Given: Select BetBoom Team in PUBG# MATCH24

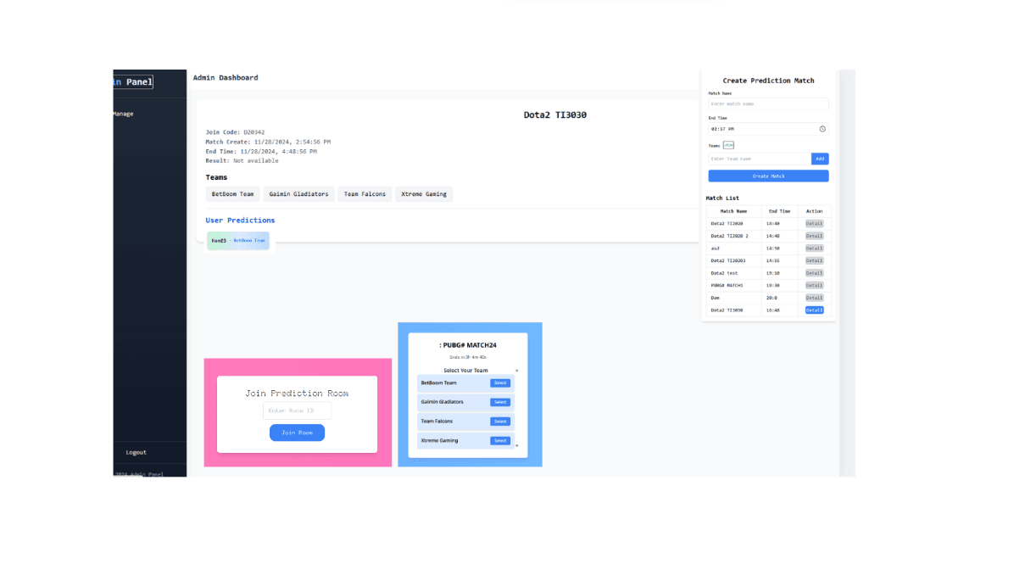Looking at the screenshot, I should point(500,383).
